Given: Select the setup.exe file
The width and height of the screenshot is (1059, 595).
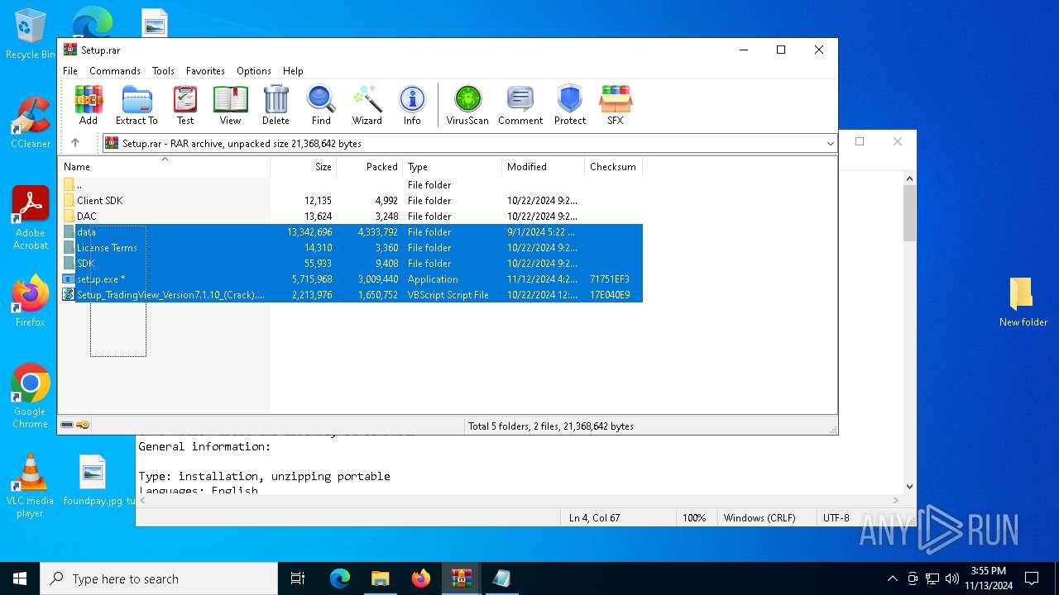Looking at the screenshot, I should click(x=352, y=278).
